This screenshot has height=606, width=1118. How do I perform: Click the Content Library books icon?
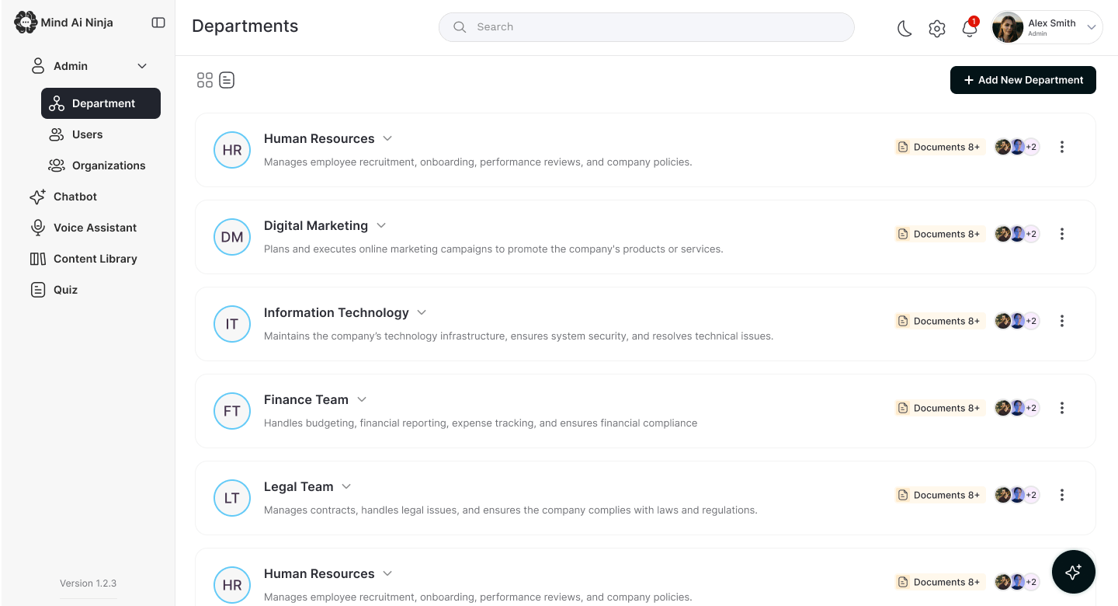pyautogui.click(x=37, y=259)
